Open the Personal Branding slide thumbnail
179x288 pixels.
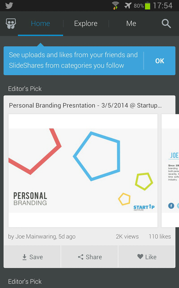(x=83, y=171)
